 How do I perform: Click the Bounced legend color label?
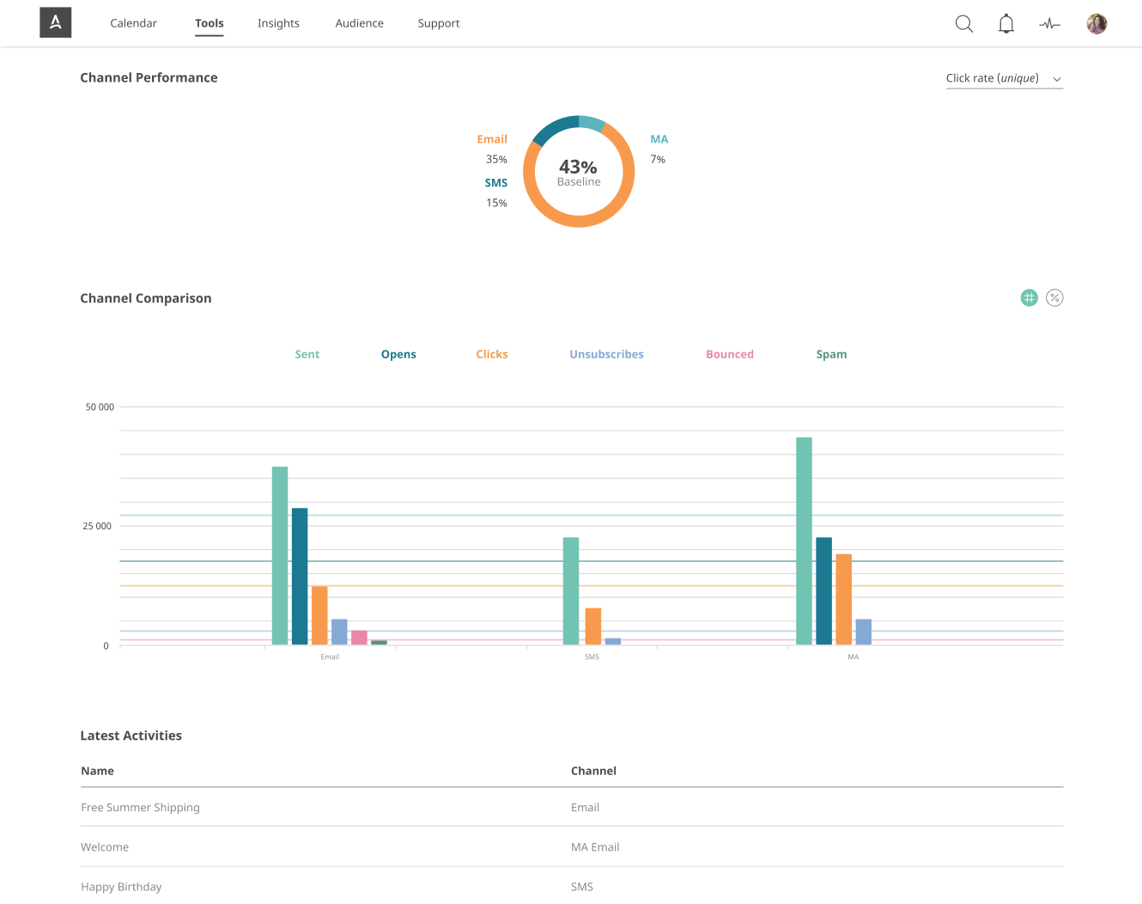730,354
